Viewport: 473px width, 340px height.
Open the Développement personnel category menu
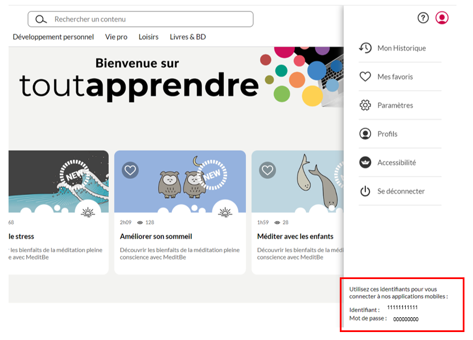(54, 37)
